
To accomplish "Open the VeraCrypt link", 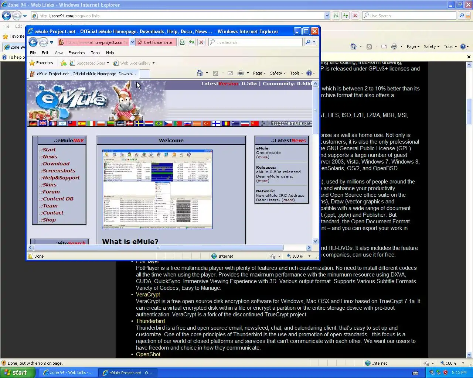I will (148, 295).
